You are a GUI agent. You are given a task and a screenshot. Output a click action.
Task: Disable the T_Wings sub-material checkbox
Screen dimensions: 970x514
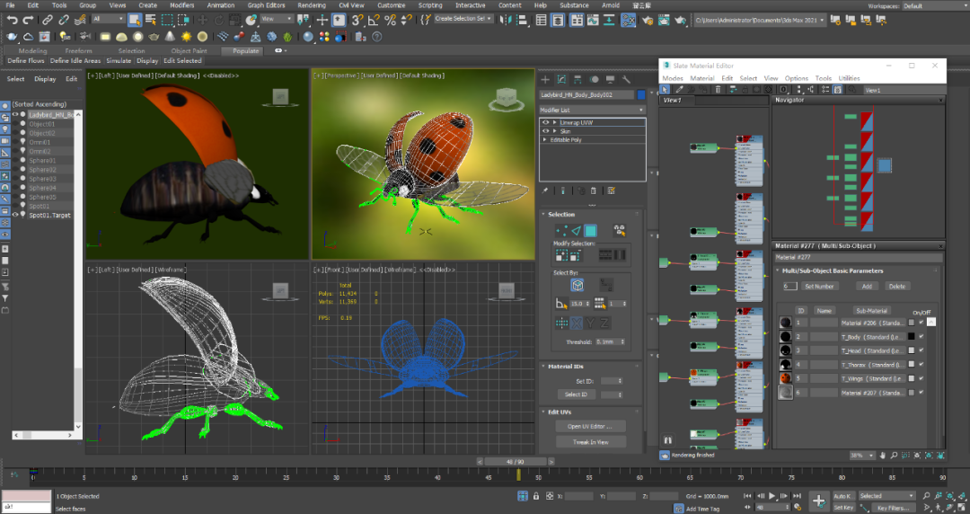point(921,378)
